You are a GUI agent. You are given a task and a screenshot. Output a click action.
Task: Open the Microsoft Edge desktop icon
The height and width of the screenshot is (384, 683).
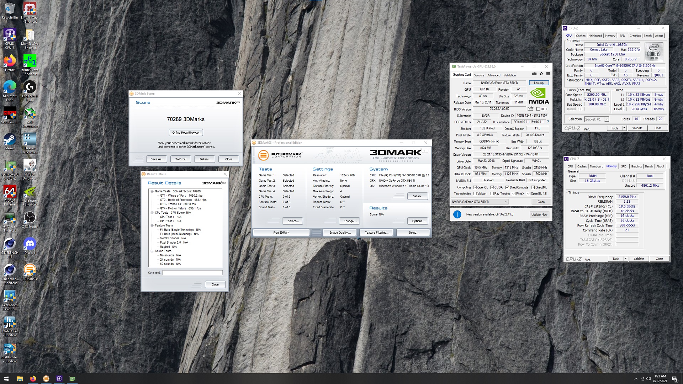point(10,91)
